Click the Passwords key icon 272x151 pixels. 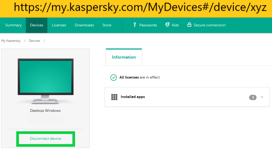[135, 25]
